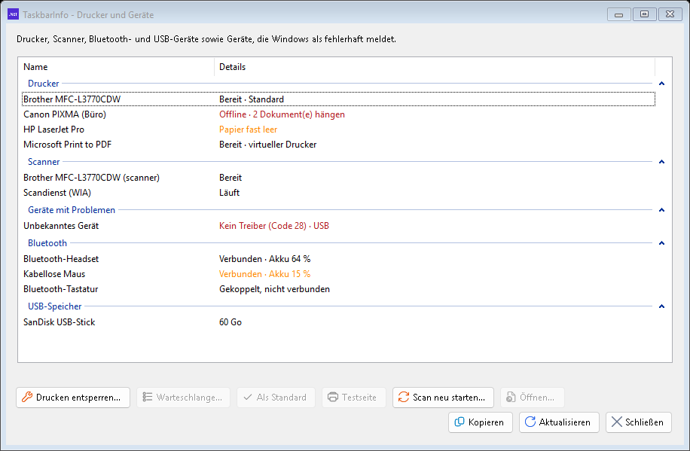The width and height of the screenshot is (690, 451).
Task: Click the refresh icon on Scan neu starten
Action: coord(404,398)
